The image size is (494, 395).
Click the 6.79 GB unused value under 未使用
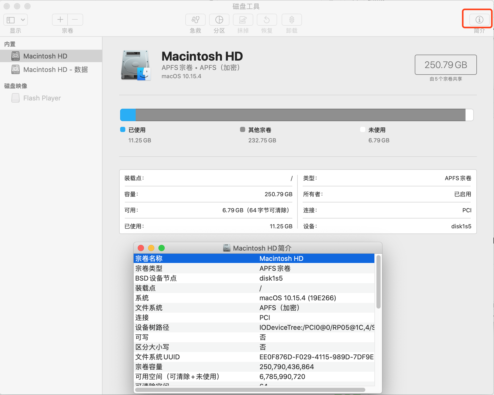tap(379, 140)
